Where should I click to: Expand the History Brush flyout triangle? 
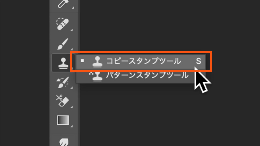[x=71, y=87]
